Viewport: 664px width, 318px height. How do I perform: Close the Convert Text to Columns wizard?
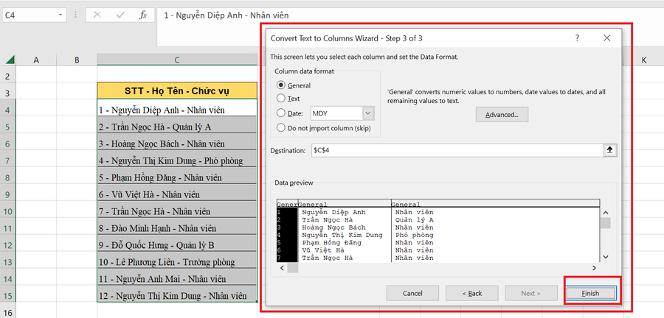click(607, 38)
